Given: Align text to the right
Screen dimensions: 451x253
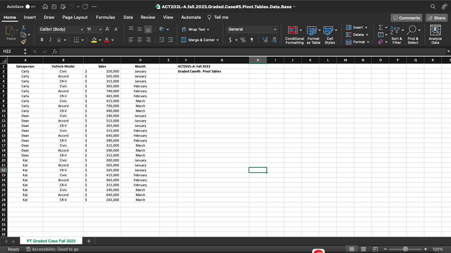Looking at the screenshot, I should [x=148, y=40].
